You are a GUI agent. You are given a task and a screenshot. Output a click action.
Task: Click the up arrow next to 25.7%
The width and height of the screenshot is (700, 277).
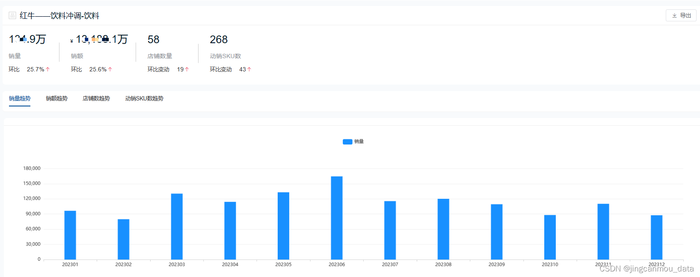pos(47,69)
